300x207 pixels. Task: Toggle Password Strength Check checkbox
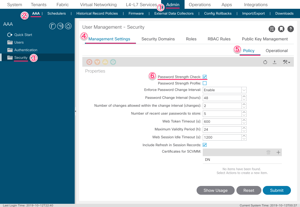point(205,77)
